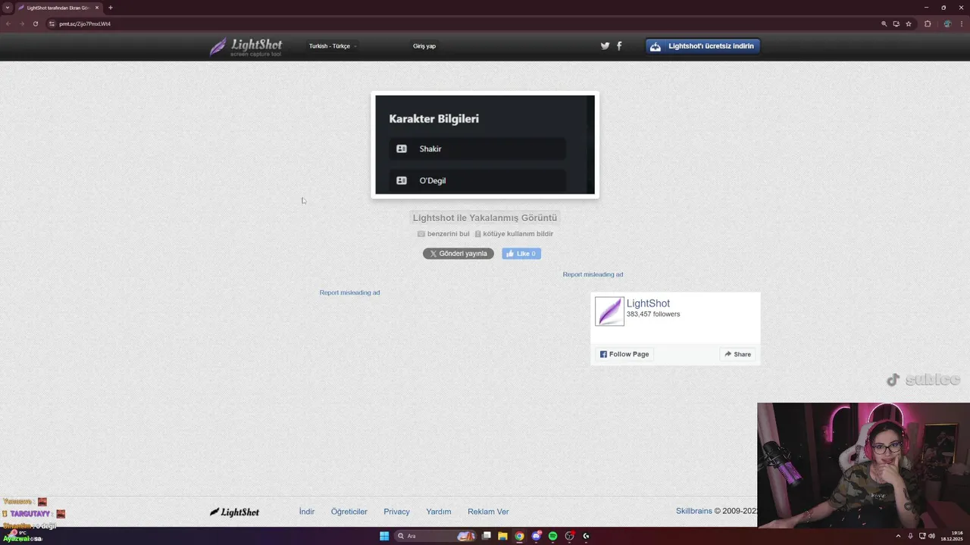Open Yardım in the footer
This screenshot has width=970, height=545.
click(439, 512)
